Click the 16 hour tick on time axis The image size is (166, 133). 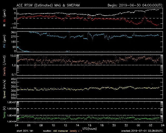click(89, 125)
